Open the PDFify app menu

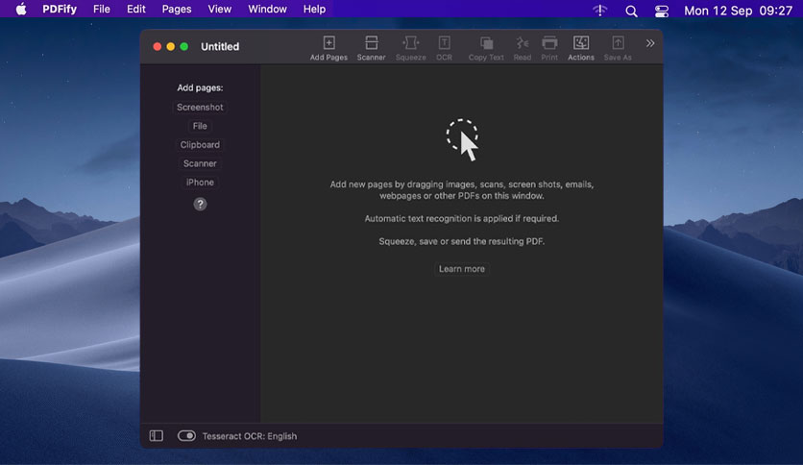60,10
